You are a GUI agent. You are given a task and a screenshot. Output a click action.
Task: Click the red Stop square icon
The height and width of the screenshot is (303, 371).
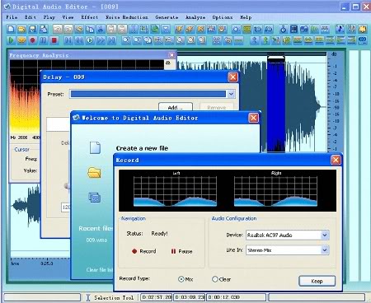click(54, 40)
